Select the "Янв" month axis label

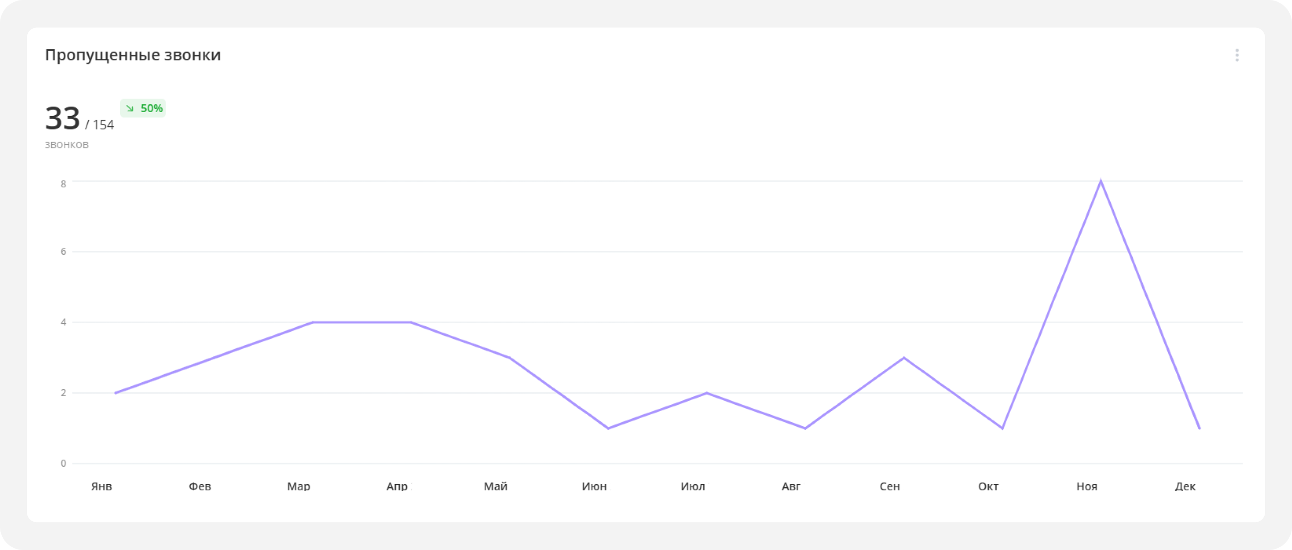101,486
